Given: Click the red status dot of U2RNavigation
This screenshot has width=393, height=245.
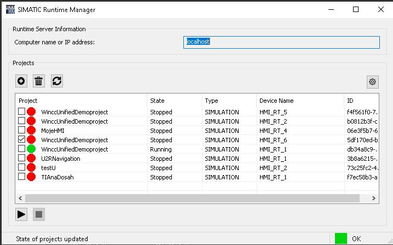Looking at the screenshot, I should tap(31, 159).
